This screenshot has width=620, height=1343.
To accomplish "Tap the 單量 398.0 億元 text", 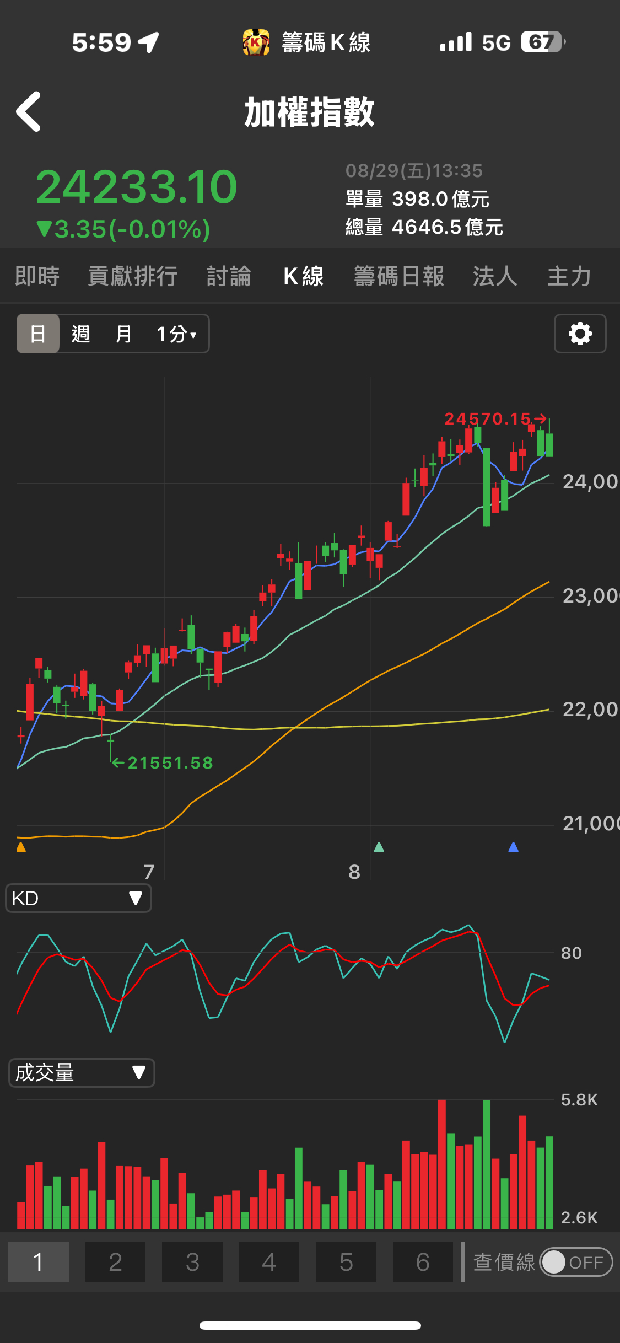I will coord(417,199).
